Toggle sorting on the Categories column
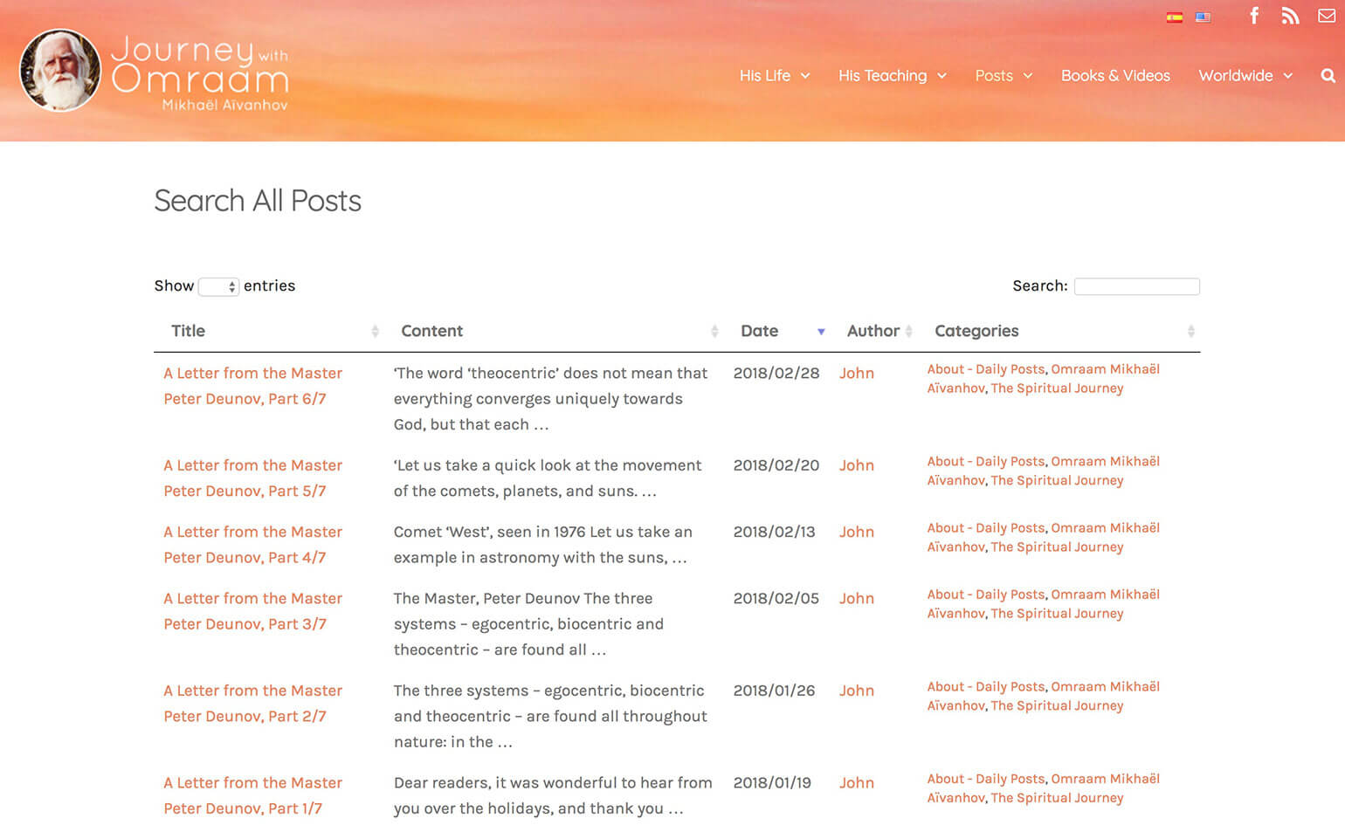The height and width of the screenshot is (832, 1345). [x=1190, y=332]
